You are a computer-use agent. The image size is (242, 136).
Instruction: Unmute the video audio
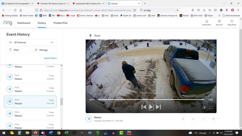204,108
